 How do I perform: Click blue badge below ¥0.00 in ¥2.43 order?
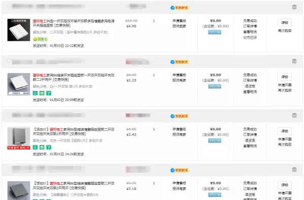pyautogui.click(x=215, y=140)
